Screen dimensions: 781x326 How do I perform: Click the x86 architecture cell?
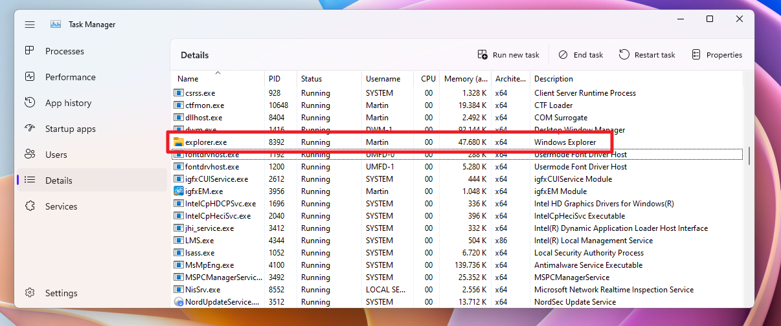pos(501,241)
